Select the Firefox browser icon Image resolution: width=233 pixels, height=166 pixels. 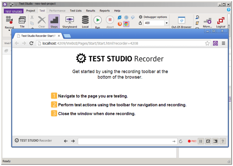[119, 24]
